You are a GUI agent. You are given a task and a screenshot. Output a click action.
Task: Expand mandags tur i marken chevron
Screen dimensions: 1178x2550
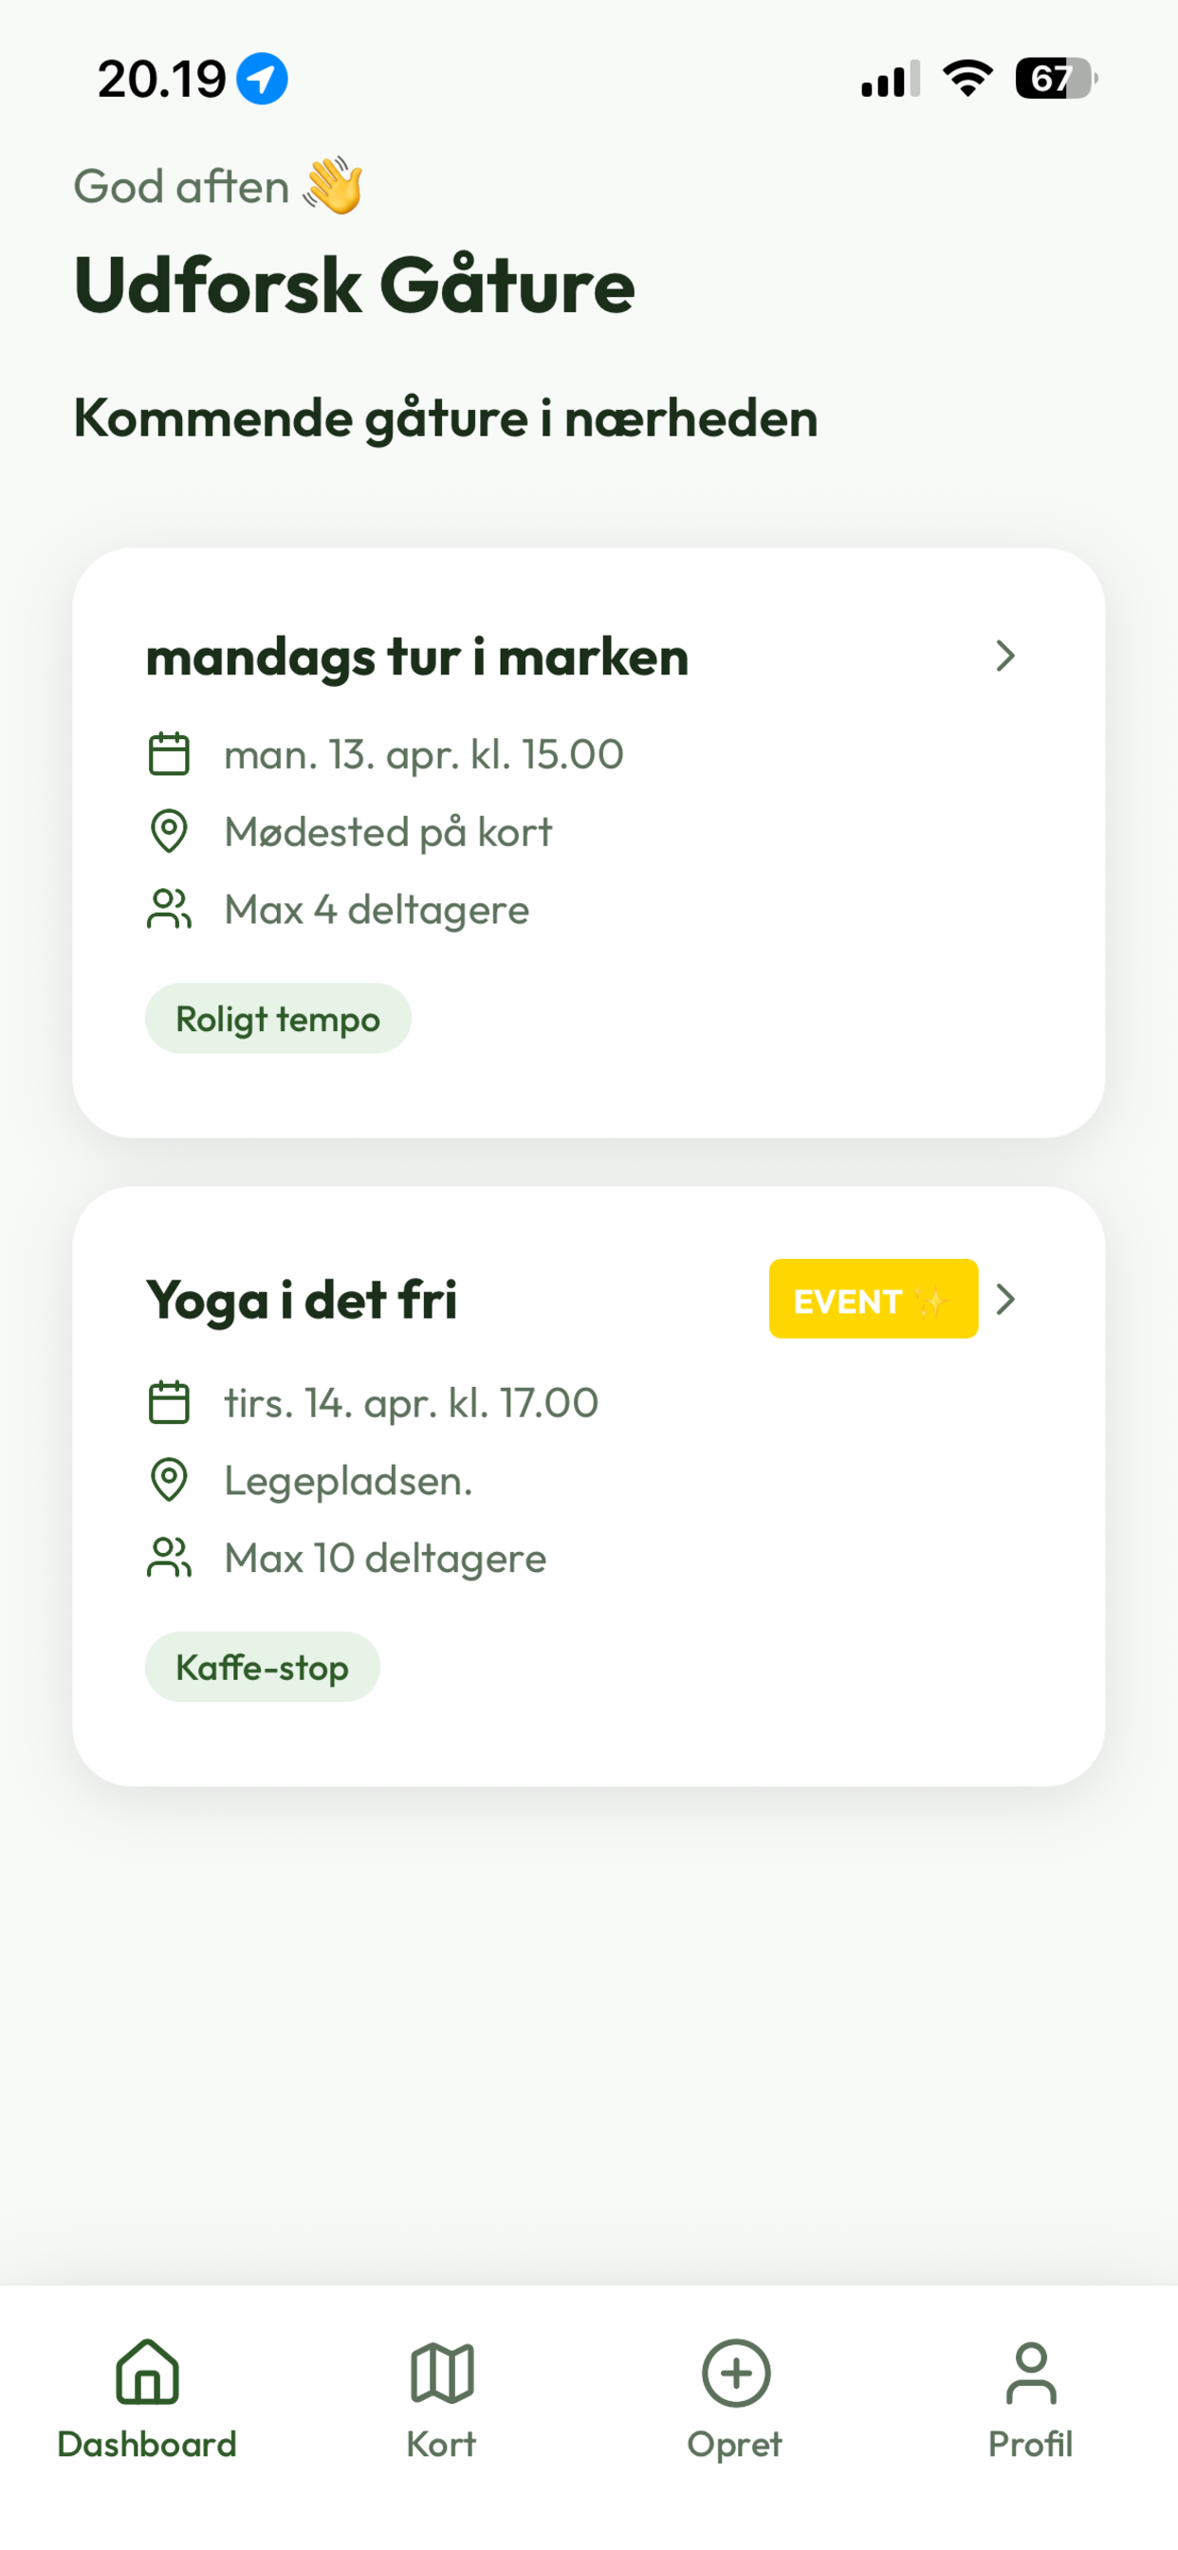[1005, 656]
